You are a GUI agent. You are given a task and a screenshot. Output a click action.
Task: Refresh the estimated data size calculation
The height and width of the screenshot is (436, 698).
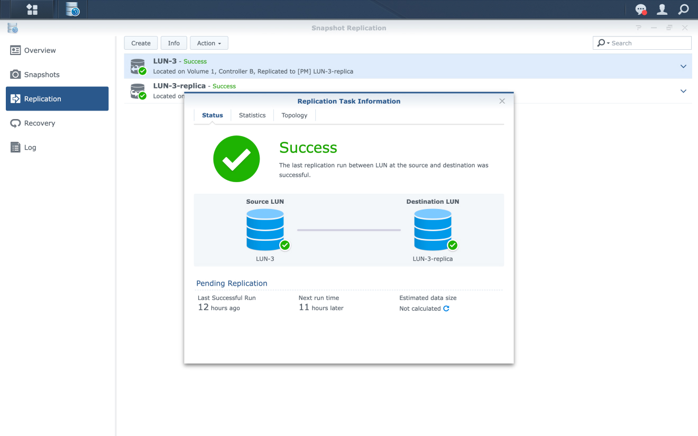pyautogui.click(x=446, y=308)
